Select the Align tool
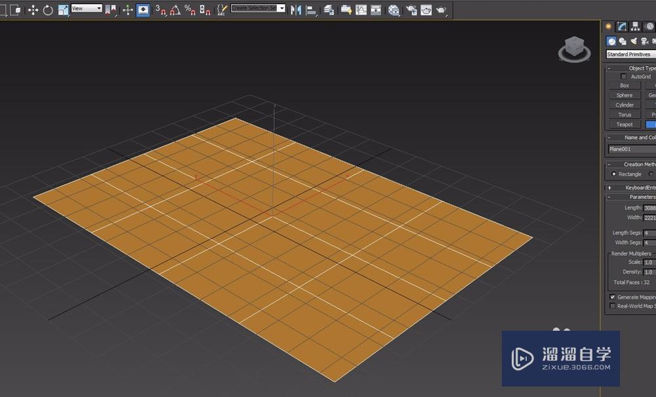Screen dimensions: 656x397 click(311, 9)
